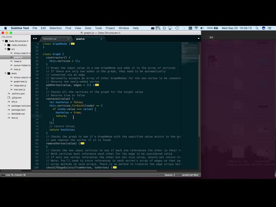The height and width of the screenshot is (207, 276).
Task: Click the battery status indicator
Action: [213, 28]
